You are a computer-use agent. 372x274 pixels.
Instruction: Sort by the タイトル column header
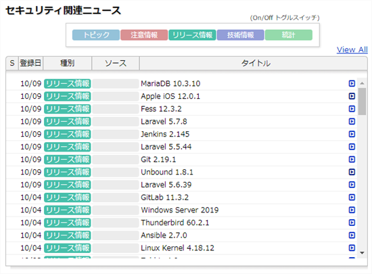pos(254,64)
